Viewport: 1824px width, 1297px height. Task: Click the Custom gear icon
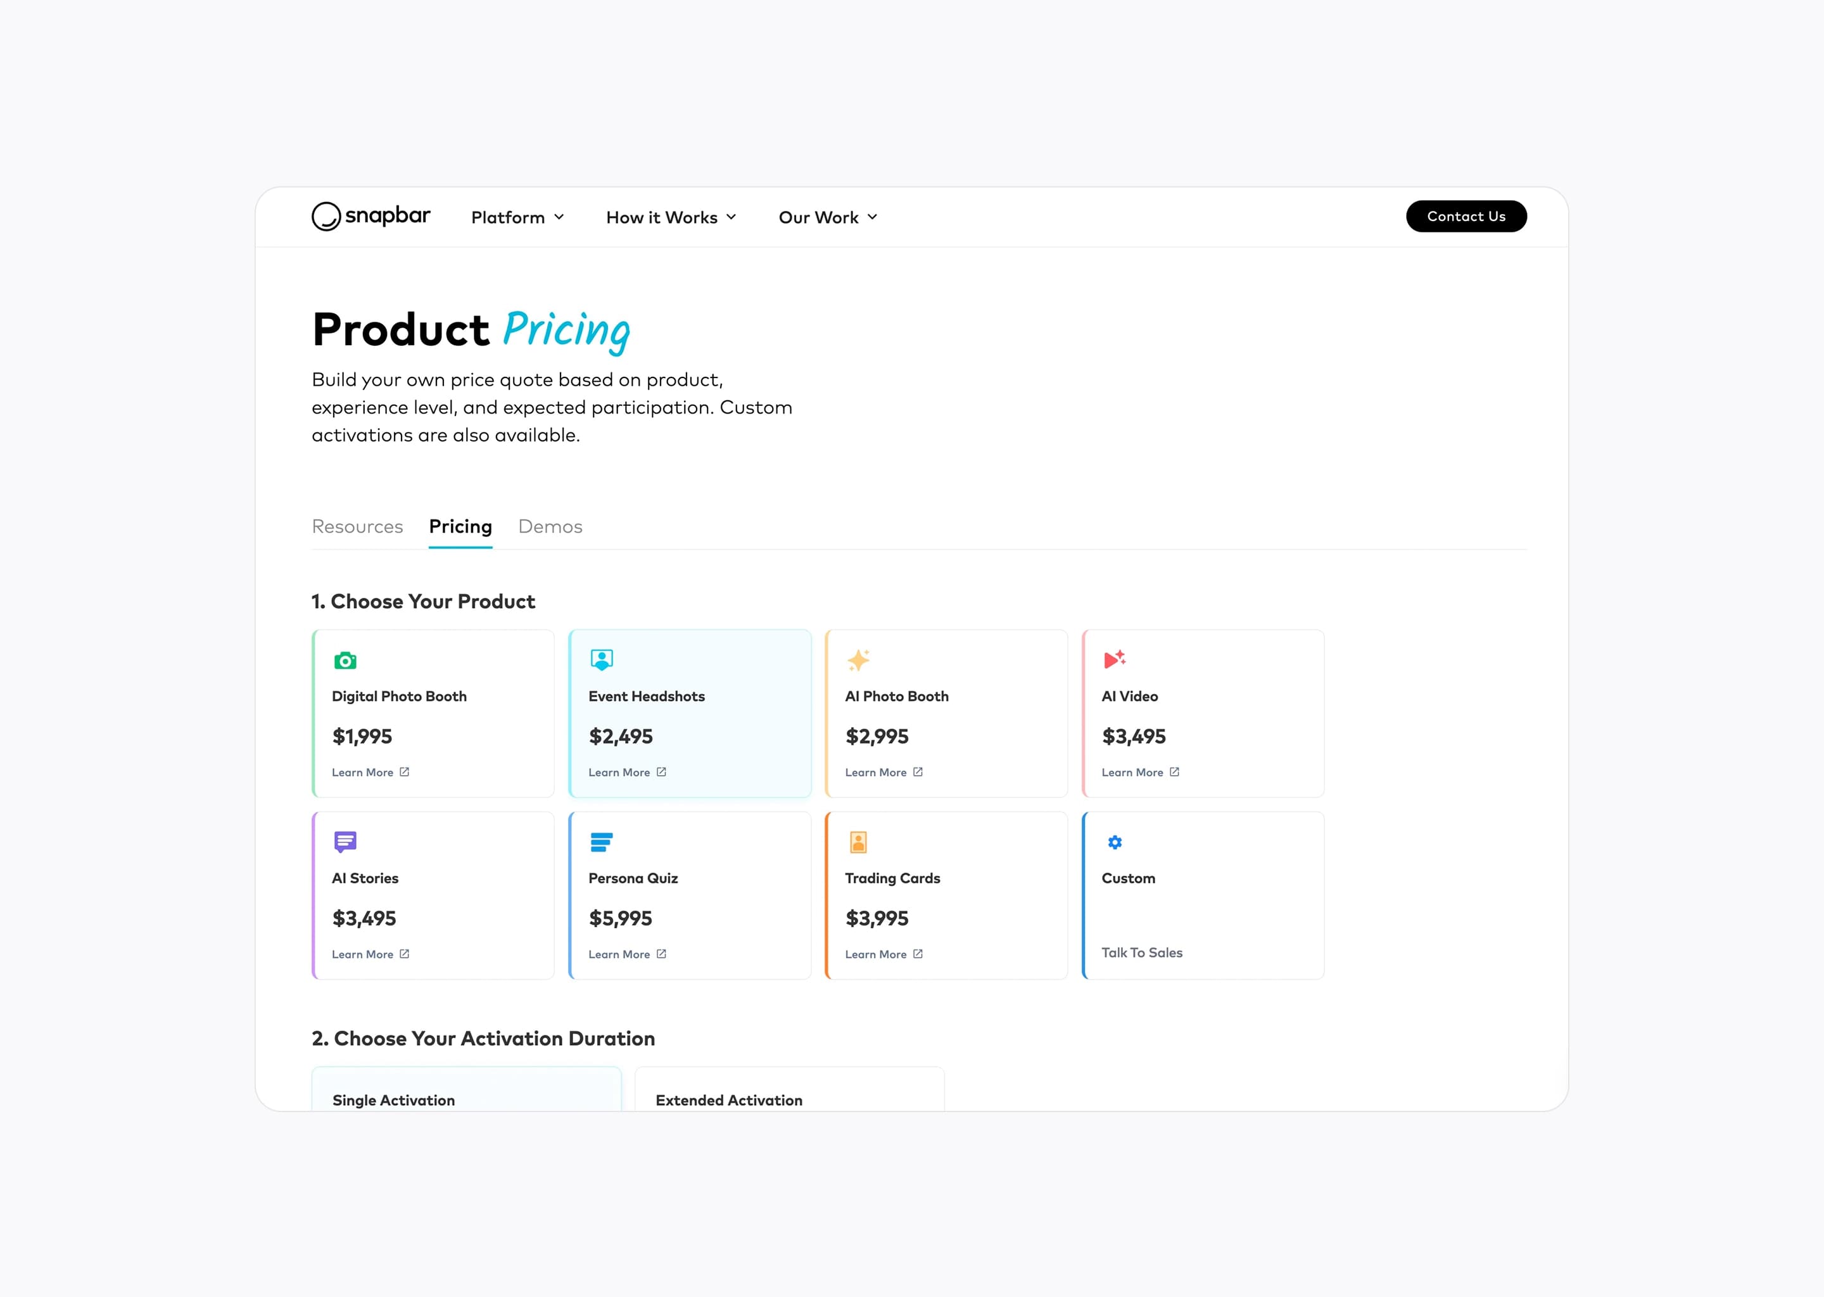coord(1114,842)
